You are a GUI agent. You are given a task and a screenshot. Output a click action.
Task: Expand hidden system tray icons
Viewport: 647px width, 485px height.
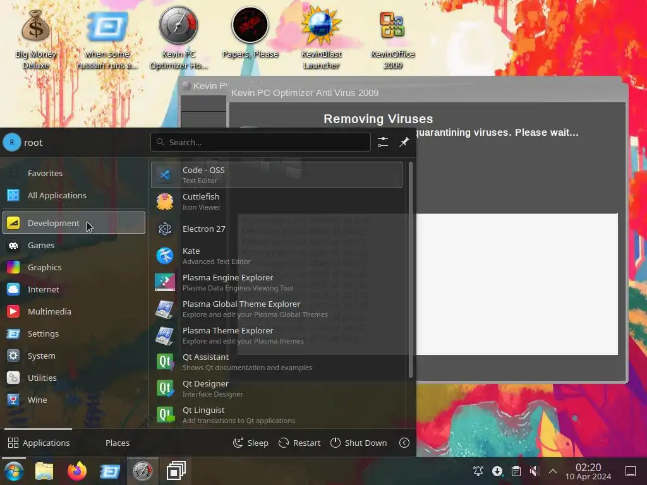pyautogui.click(x=553, y=471)
